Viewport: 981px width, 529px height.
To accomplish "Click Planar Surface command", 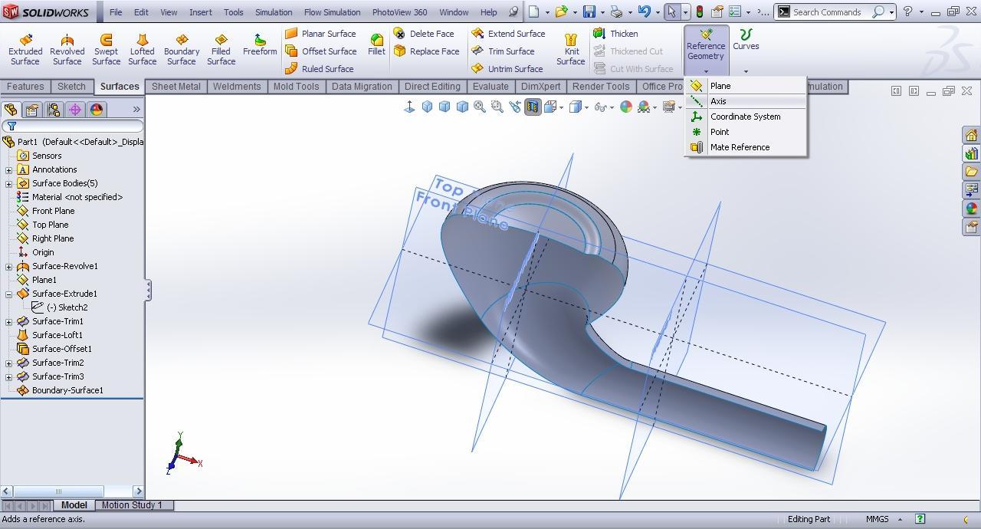I will tap(320, 34).
